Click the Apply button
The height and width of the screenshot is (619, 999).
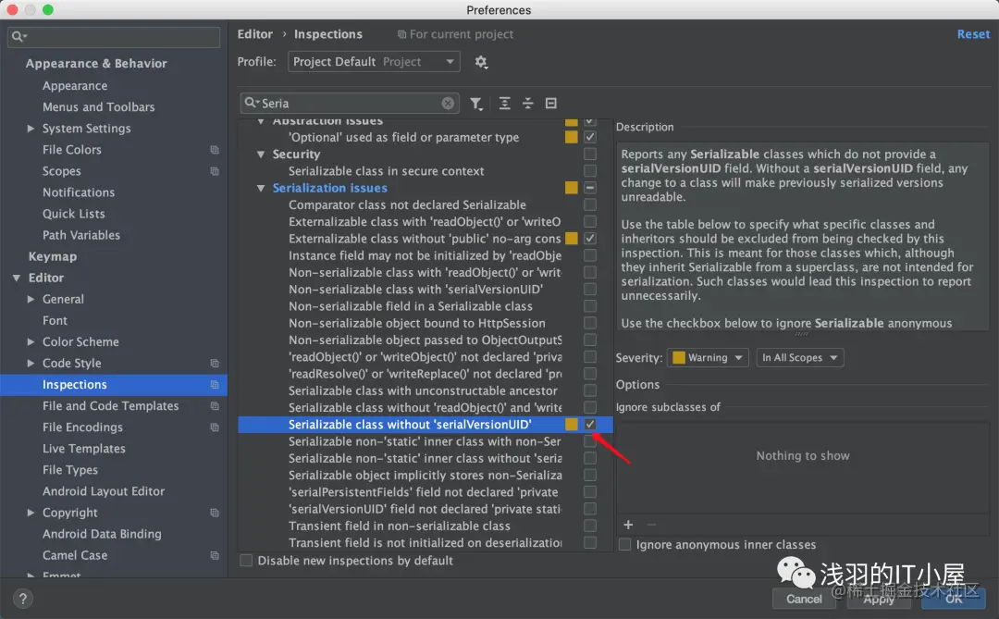click(879, 599)
